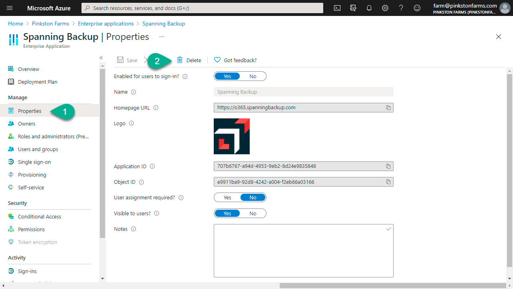
Task: Click the horizontal scrollbar at bottom
Action: tap(394, 285)
